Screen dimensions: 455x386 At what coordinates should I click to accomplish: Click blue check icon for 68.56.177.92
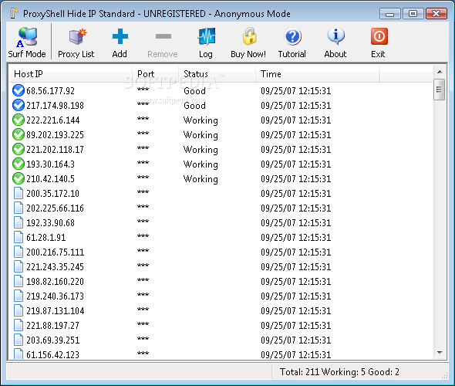click(19, 90)
